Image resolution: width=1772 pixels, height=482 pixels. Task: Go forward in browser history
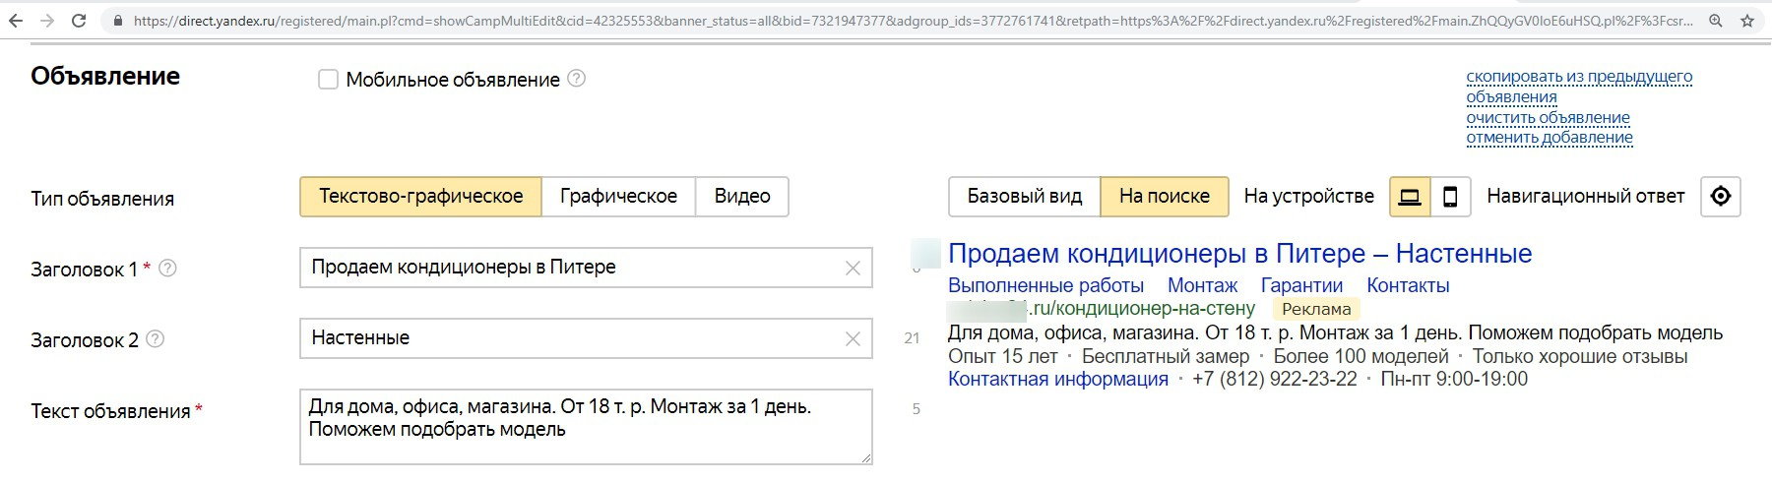coord(47,21)
